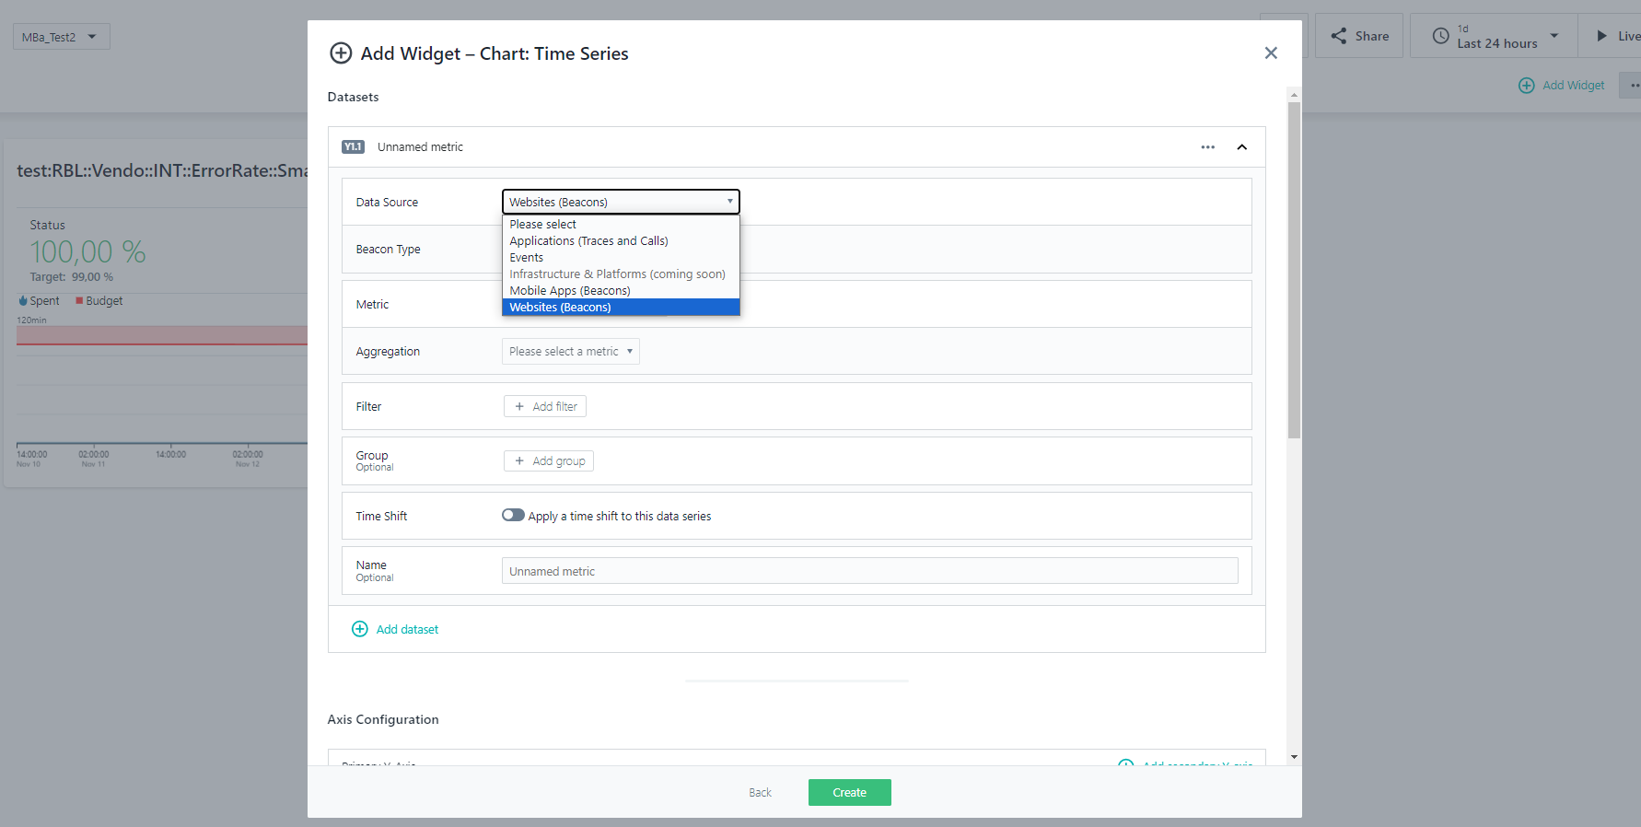Click the Add Widget plus icon in header

pos(1526,86)
